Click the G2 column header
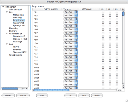Image resolution: width=128 pixels, height=102 pixels. point(110,9)
